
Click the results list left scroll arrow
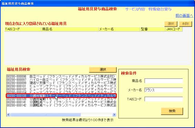pyautogui.click(x=8, y=115)
